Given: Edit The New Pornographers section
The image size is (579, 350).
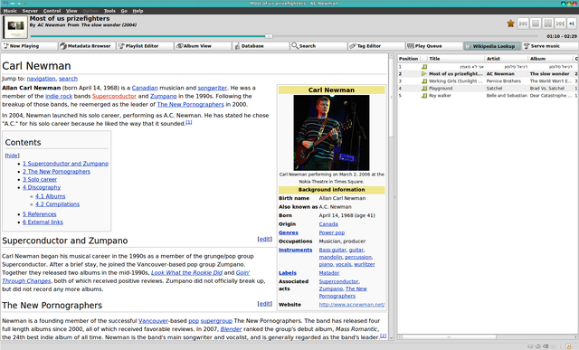Looking at the screenshot, I should pos(264,304).
